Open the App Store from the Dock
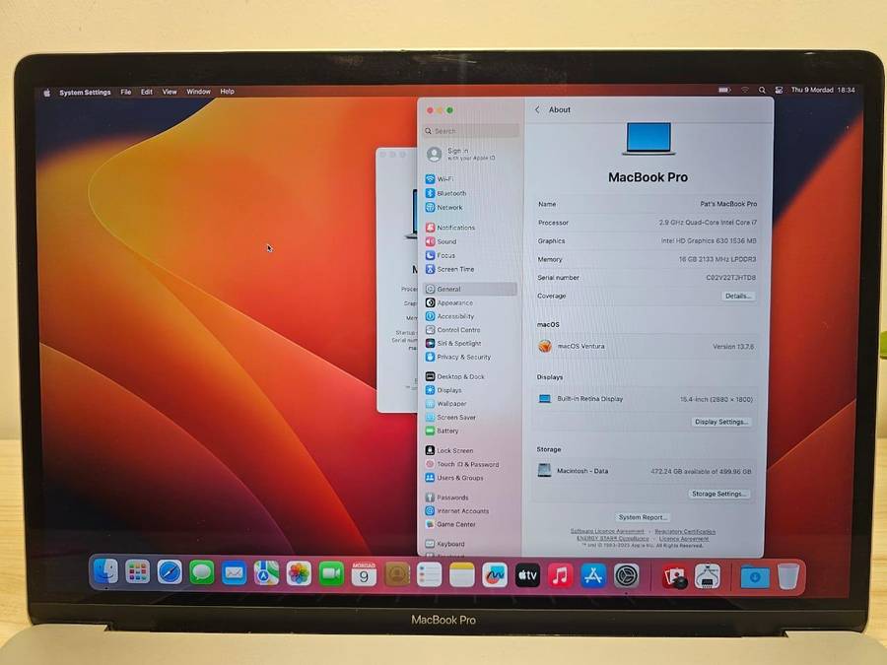This screenshot has width=887, height=665. coord(592,576)
